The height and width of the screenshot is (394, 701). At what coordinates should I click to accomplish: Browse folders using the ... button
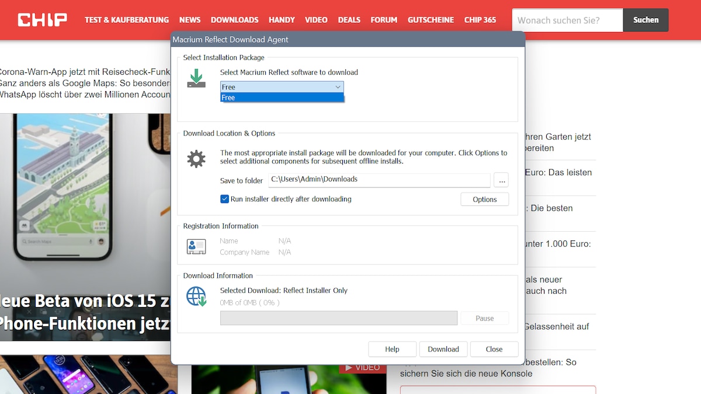(x=501, y=180)
